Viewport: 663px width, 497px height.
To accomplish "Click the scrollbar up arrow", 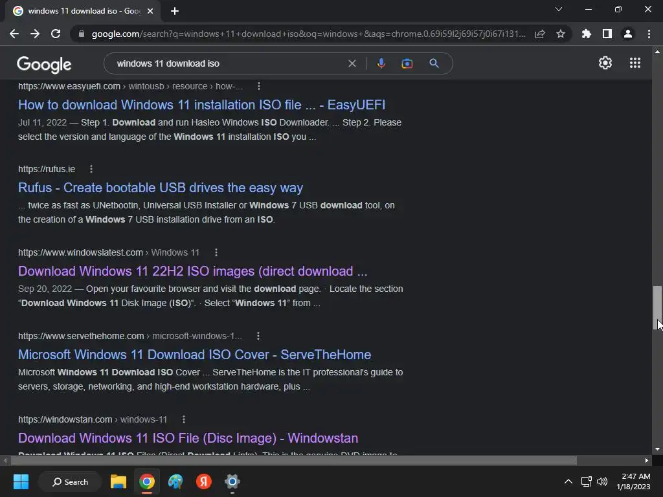I will tap(657, 52).
